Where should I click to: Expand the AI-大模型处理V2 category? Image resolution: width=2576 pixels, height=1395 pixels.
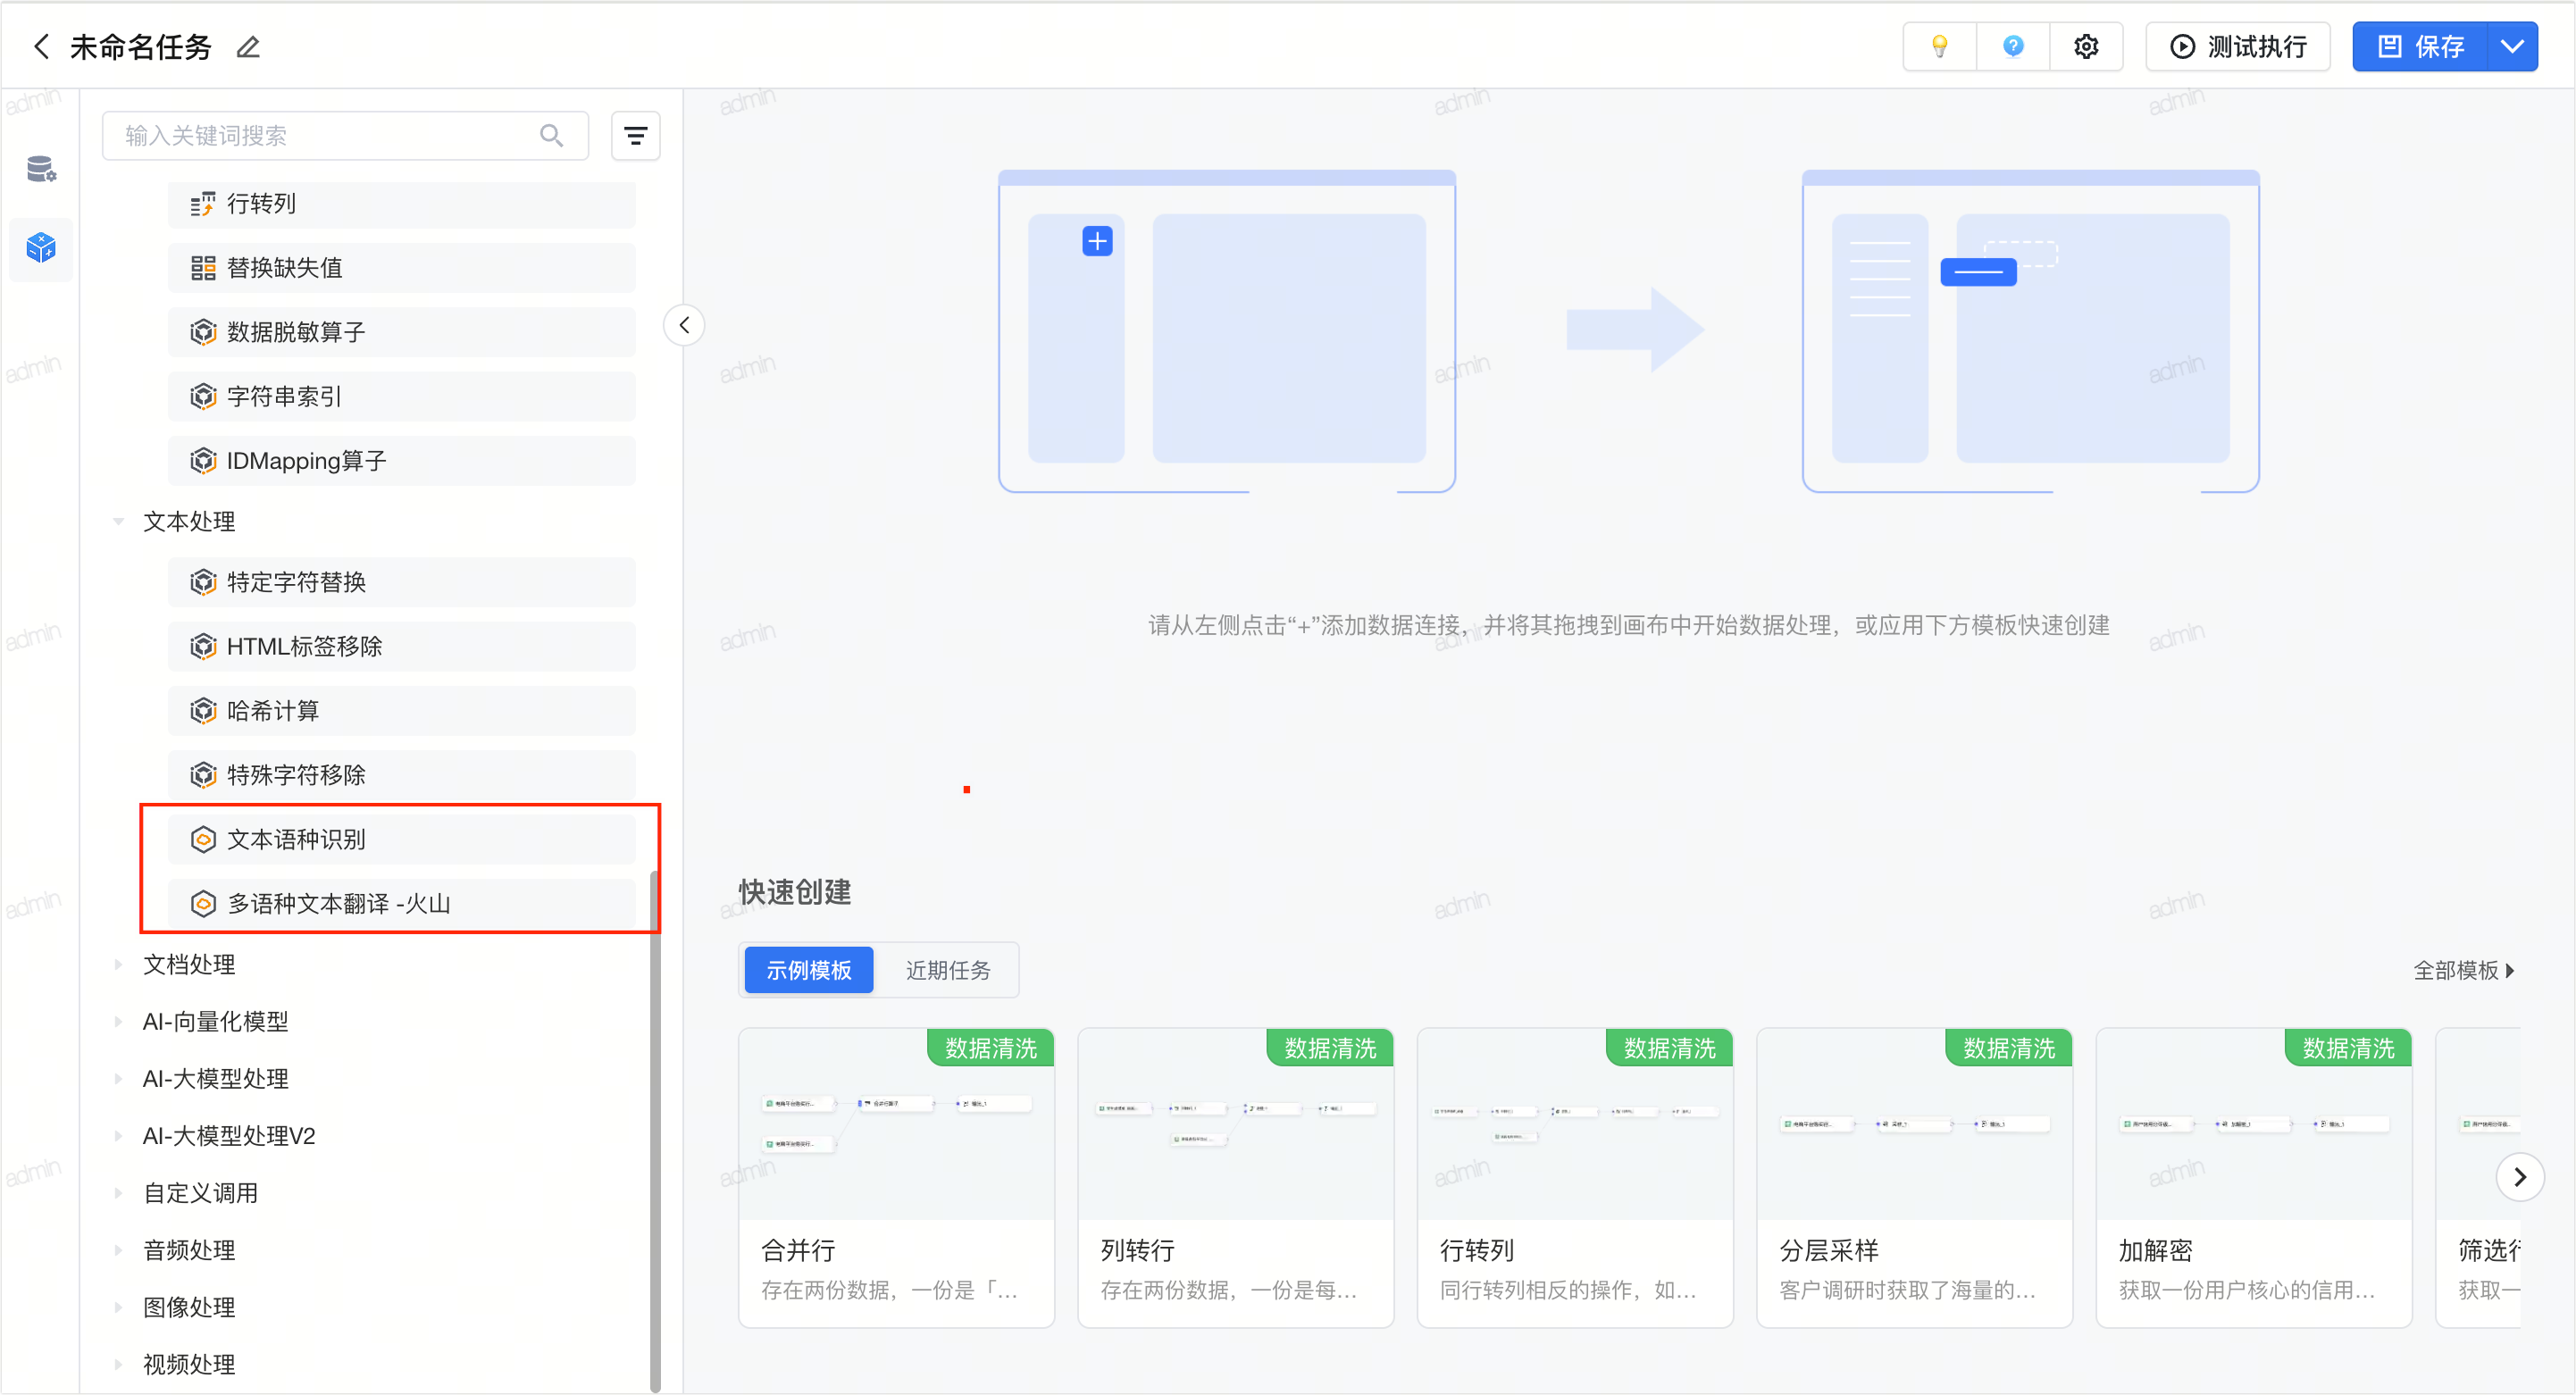point(119,1135)
